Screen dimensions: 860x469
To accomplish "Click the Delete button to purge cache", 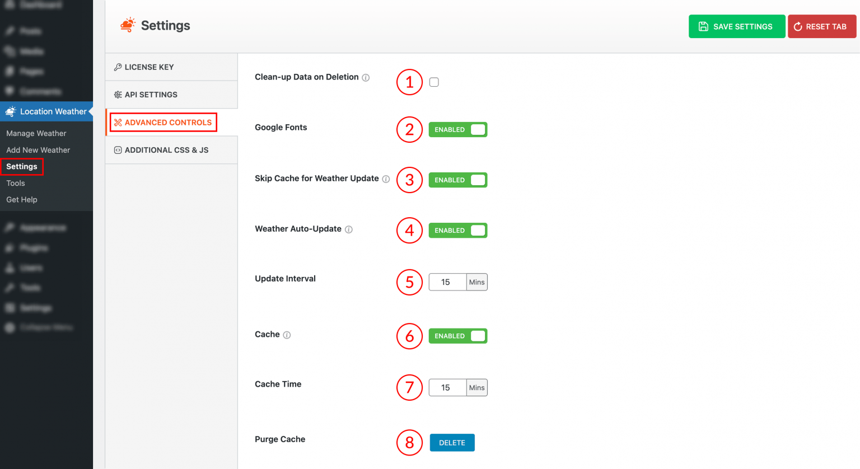I will pyautogui.click(x=452, y=442).
